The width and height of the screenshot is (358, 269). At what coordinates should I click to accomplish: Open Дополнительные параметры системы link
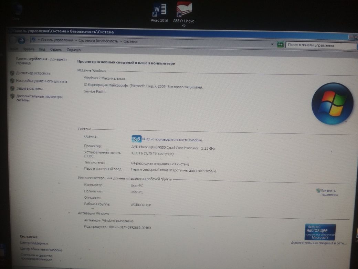(39, 98)
